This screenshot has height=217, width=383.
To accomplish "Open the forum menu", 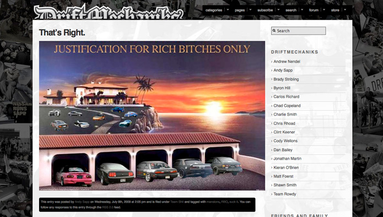I will point(314,10).
